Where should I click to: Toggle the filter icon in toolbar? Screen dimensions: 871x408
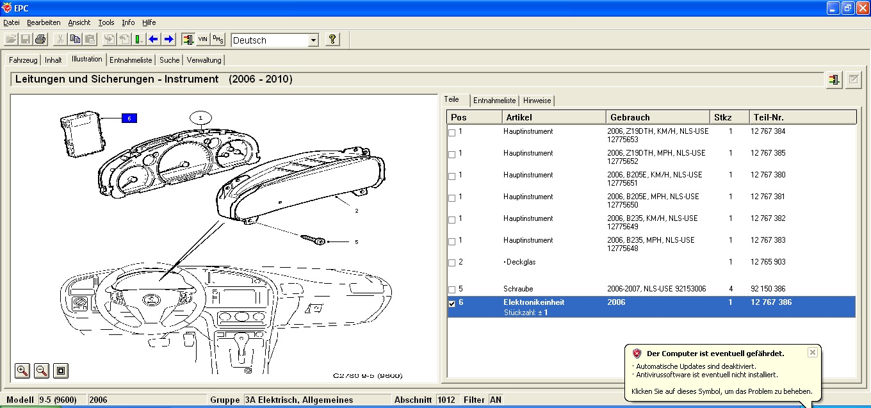click(188, 40)
